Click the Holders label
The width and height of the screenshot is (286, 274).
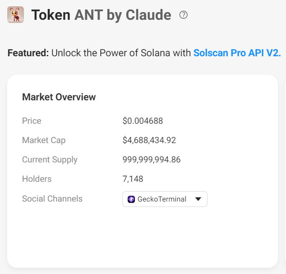37,179
